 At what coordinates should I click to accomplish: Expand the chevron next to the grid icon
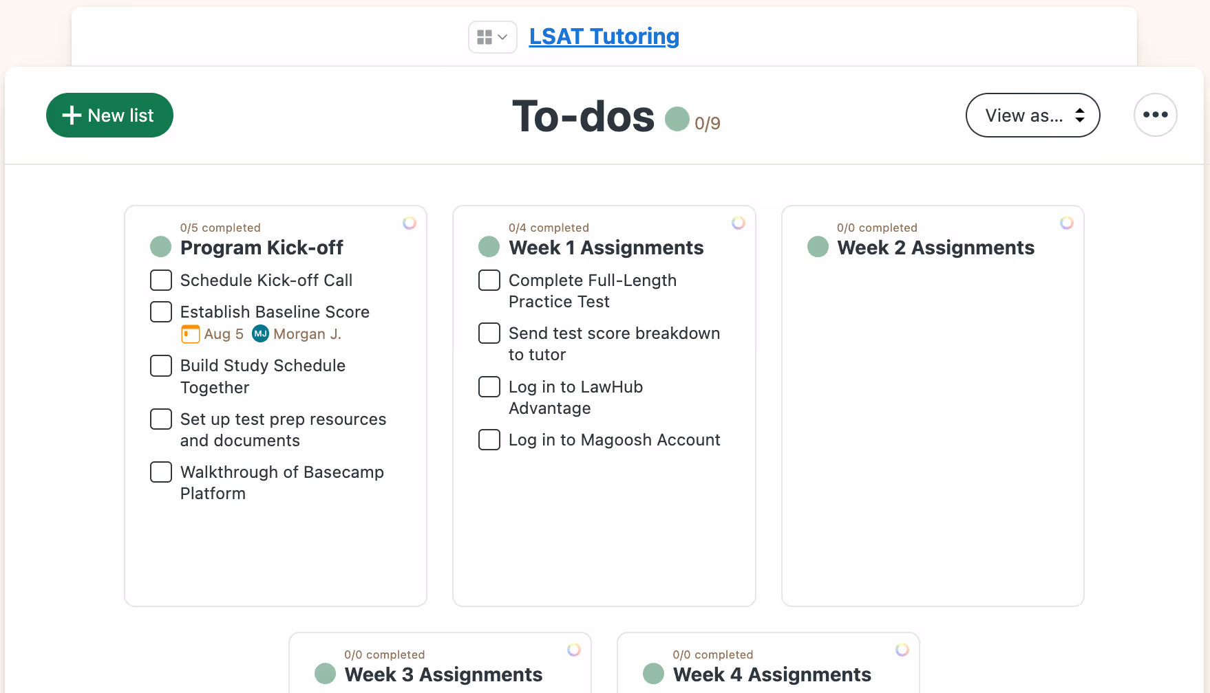[x=504, y=37]
